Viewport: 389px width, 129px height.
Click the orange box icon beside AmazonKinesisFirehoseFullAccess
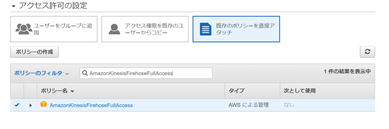pyautogui.click(x=43, y=104)
